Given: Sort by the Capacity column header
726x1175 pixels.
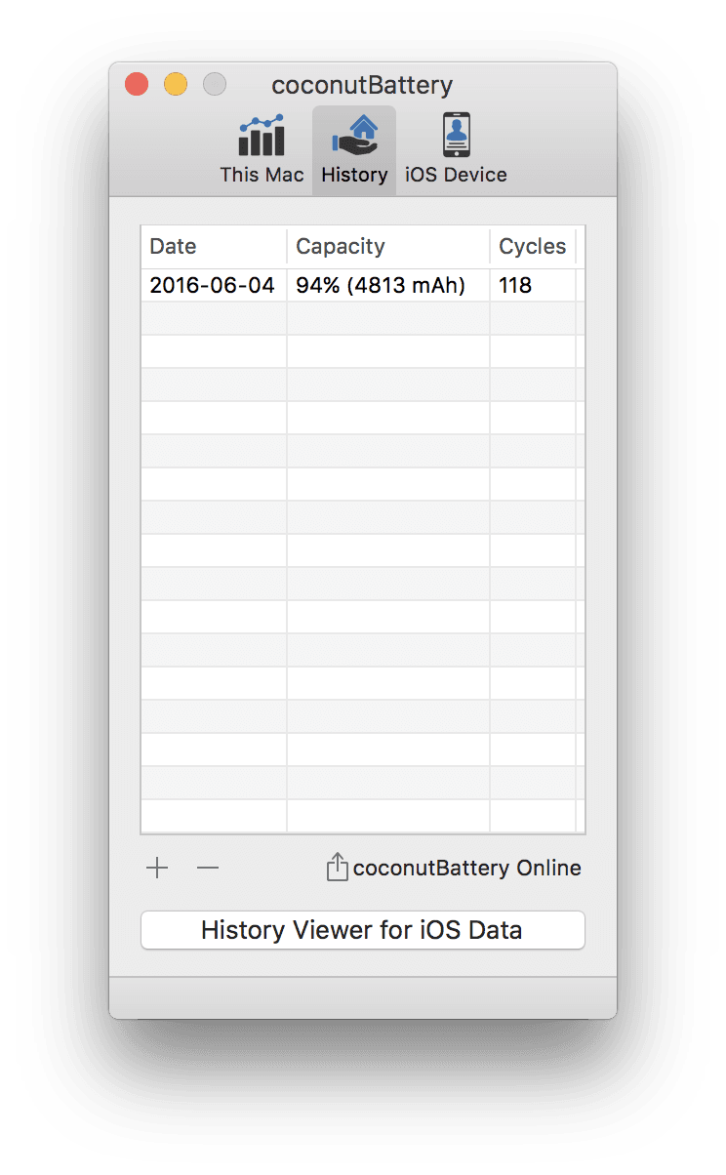Looking at the screenshot, I should tap(388, 247).
